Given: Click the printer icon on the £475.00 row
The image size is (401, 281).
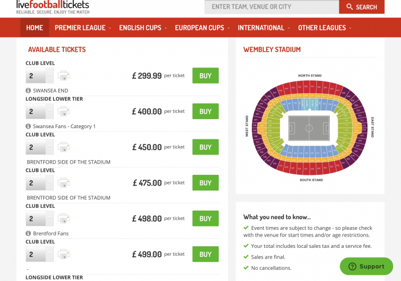Looking at the screenshot, I should click(x=63, y=183).
